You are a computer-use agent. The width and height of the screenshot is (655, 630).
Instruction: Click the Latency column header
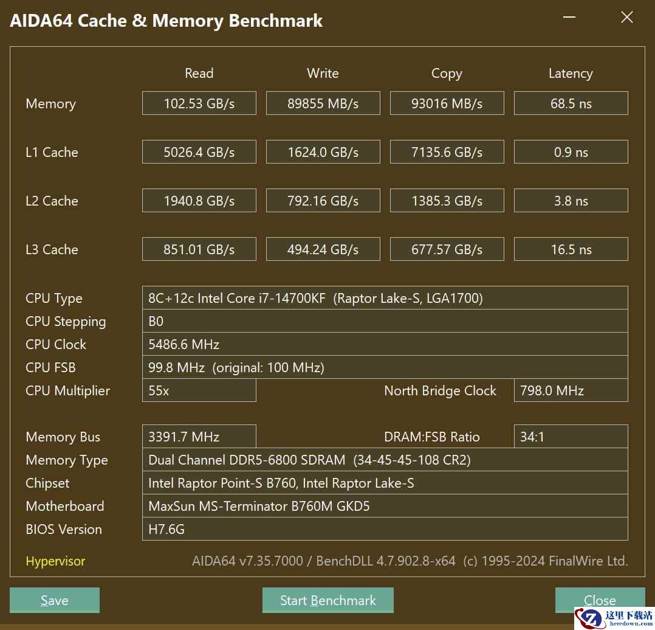571,74
